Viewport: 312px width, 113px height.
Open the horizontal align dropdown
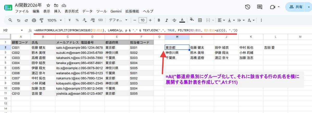[x=221, y=20]
